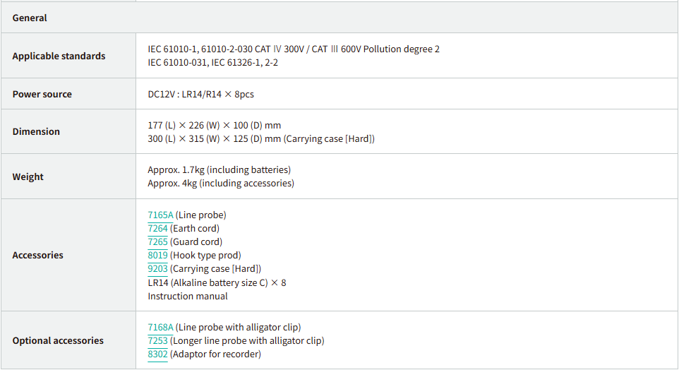
Task: Open the 7253 longer line probe link
Action: click(x=157, y=340)
